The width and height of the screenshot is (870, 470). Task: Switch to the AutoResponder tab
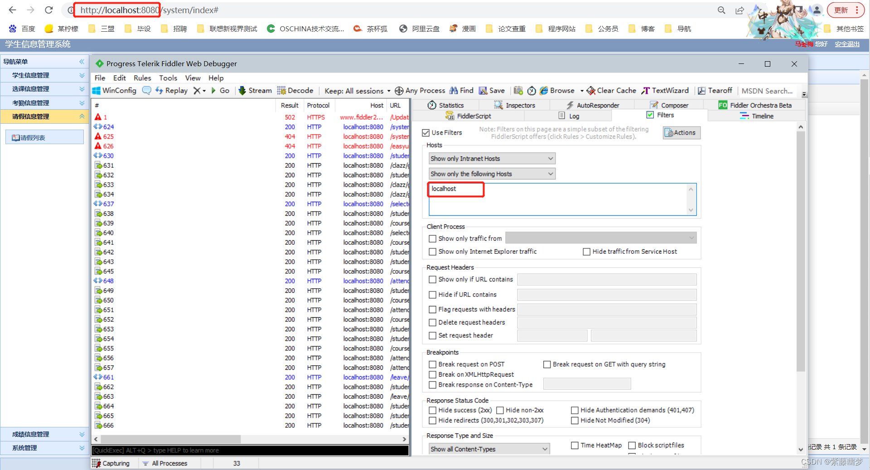(593, 105)
